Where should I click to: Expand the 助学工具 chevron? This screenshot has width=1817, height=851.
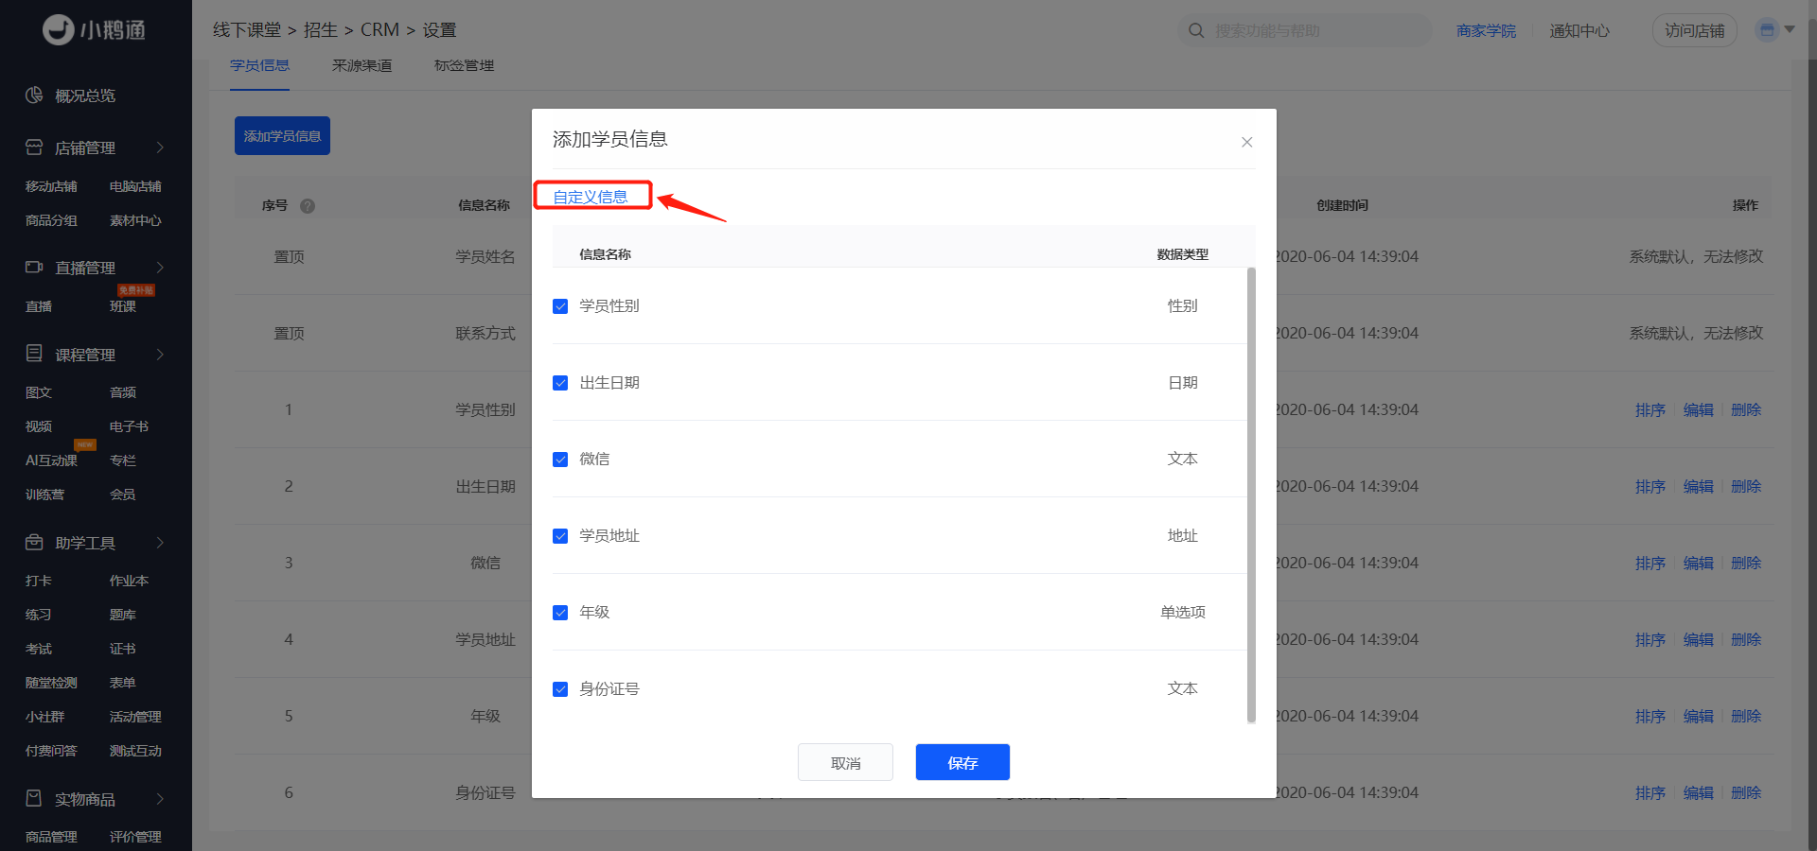(x=160, y=543)
